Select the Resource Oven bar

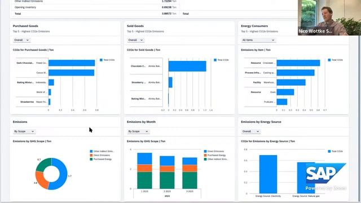[285, 92]
